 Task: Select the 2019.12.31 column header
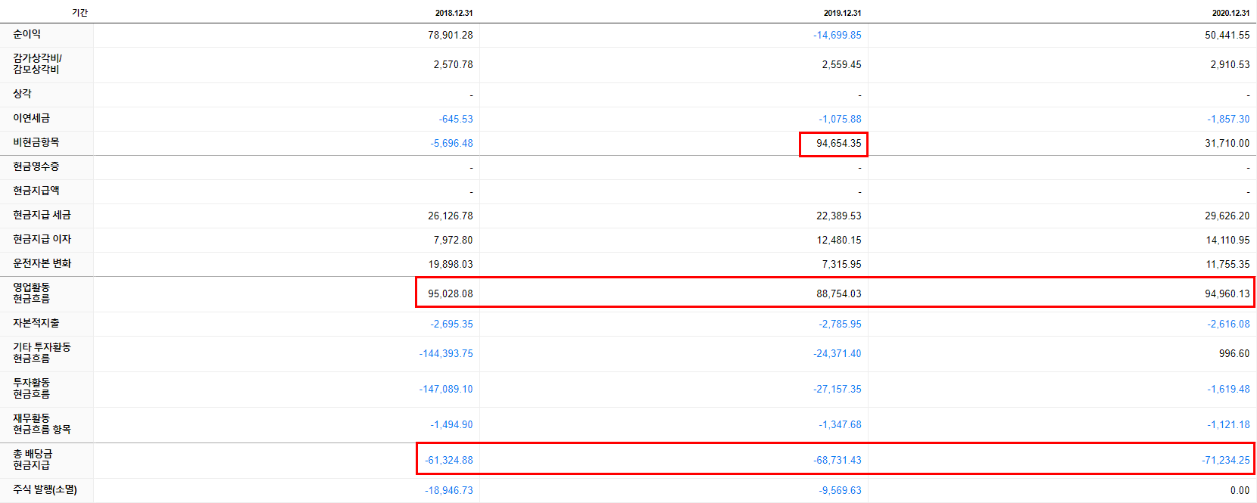coord(842,13)
